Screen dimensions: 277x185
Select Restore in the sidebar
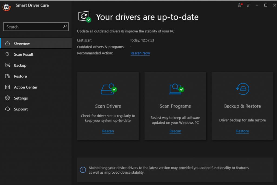click(36, 76)
